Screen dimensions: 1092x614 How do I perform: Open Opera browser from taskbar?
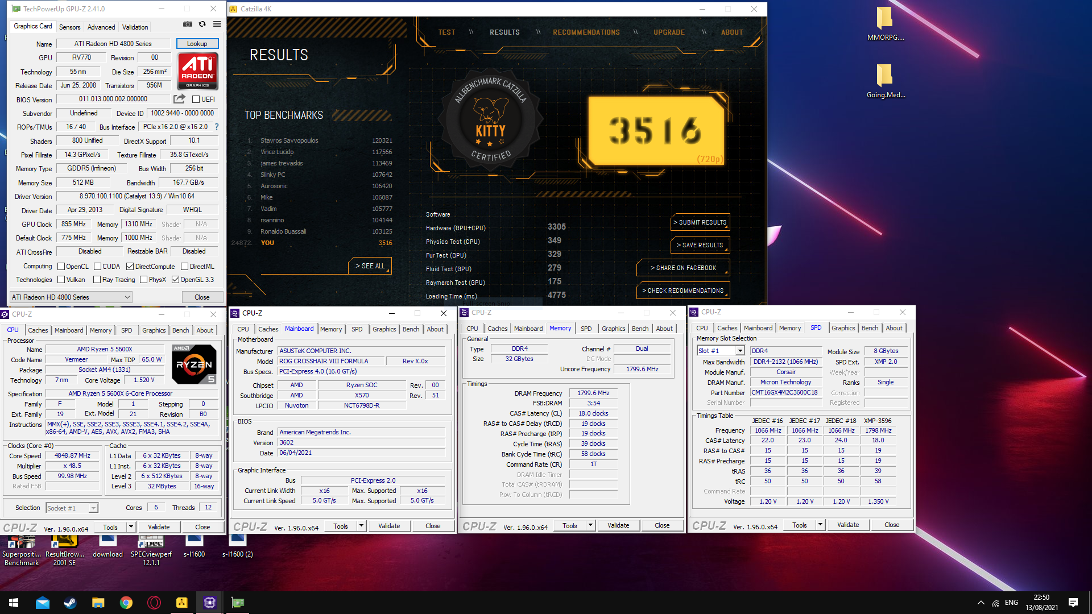[x=154, y=603]
